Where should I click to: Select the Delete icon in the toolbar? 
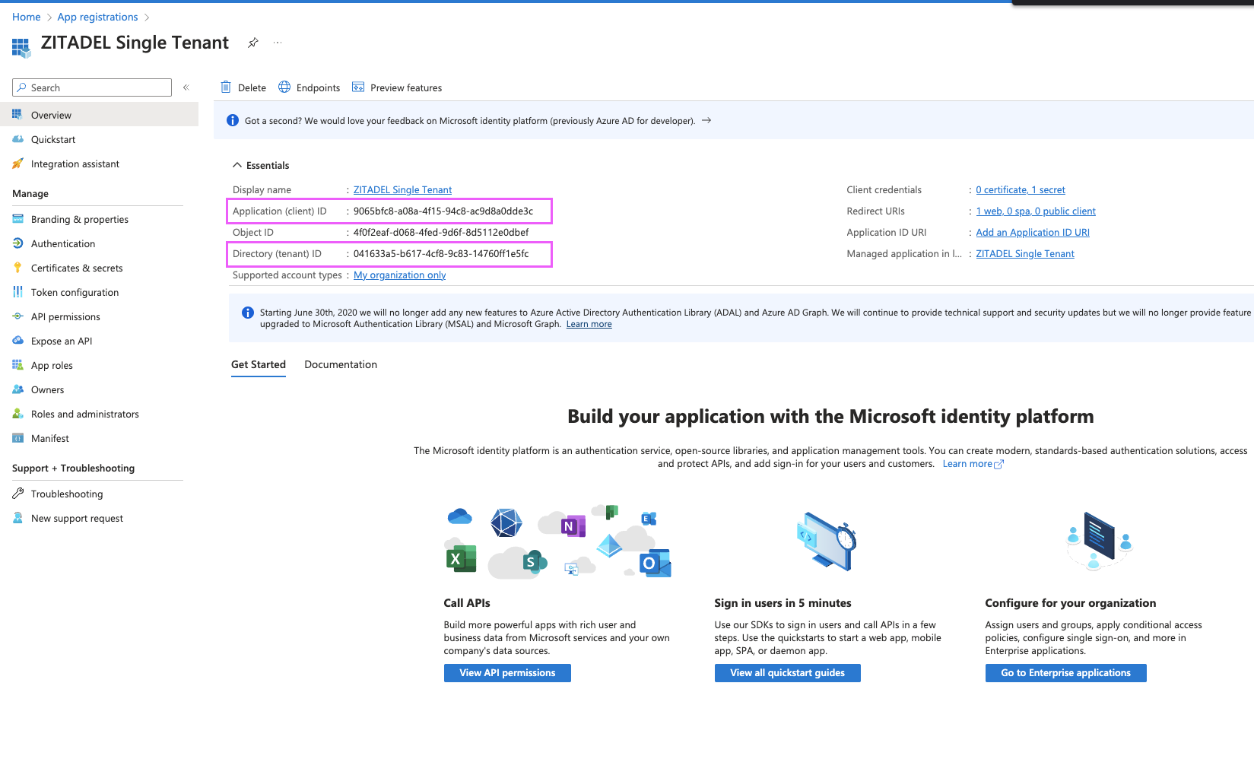pyautogui.click(x=225, y=87)
